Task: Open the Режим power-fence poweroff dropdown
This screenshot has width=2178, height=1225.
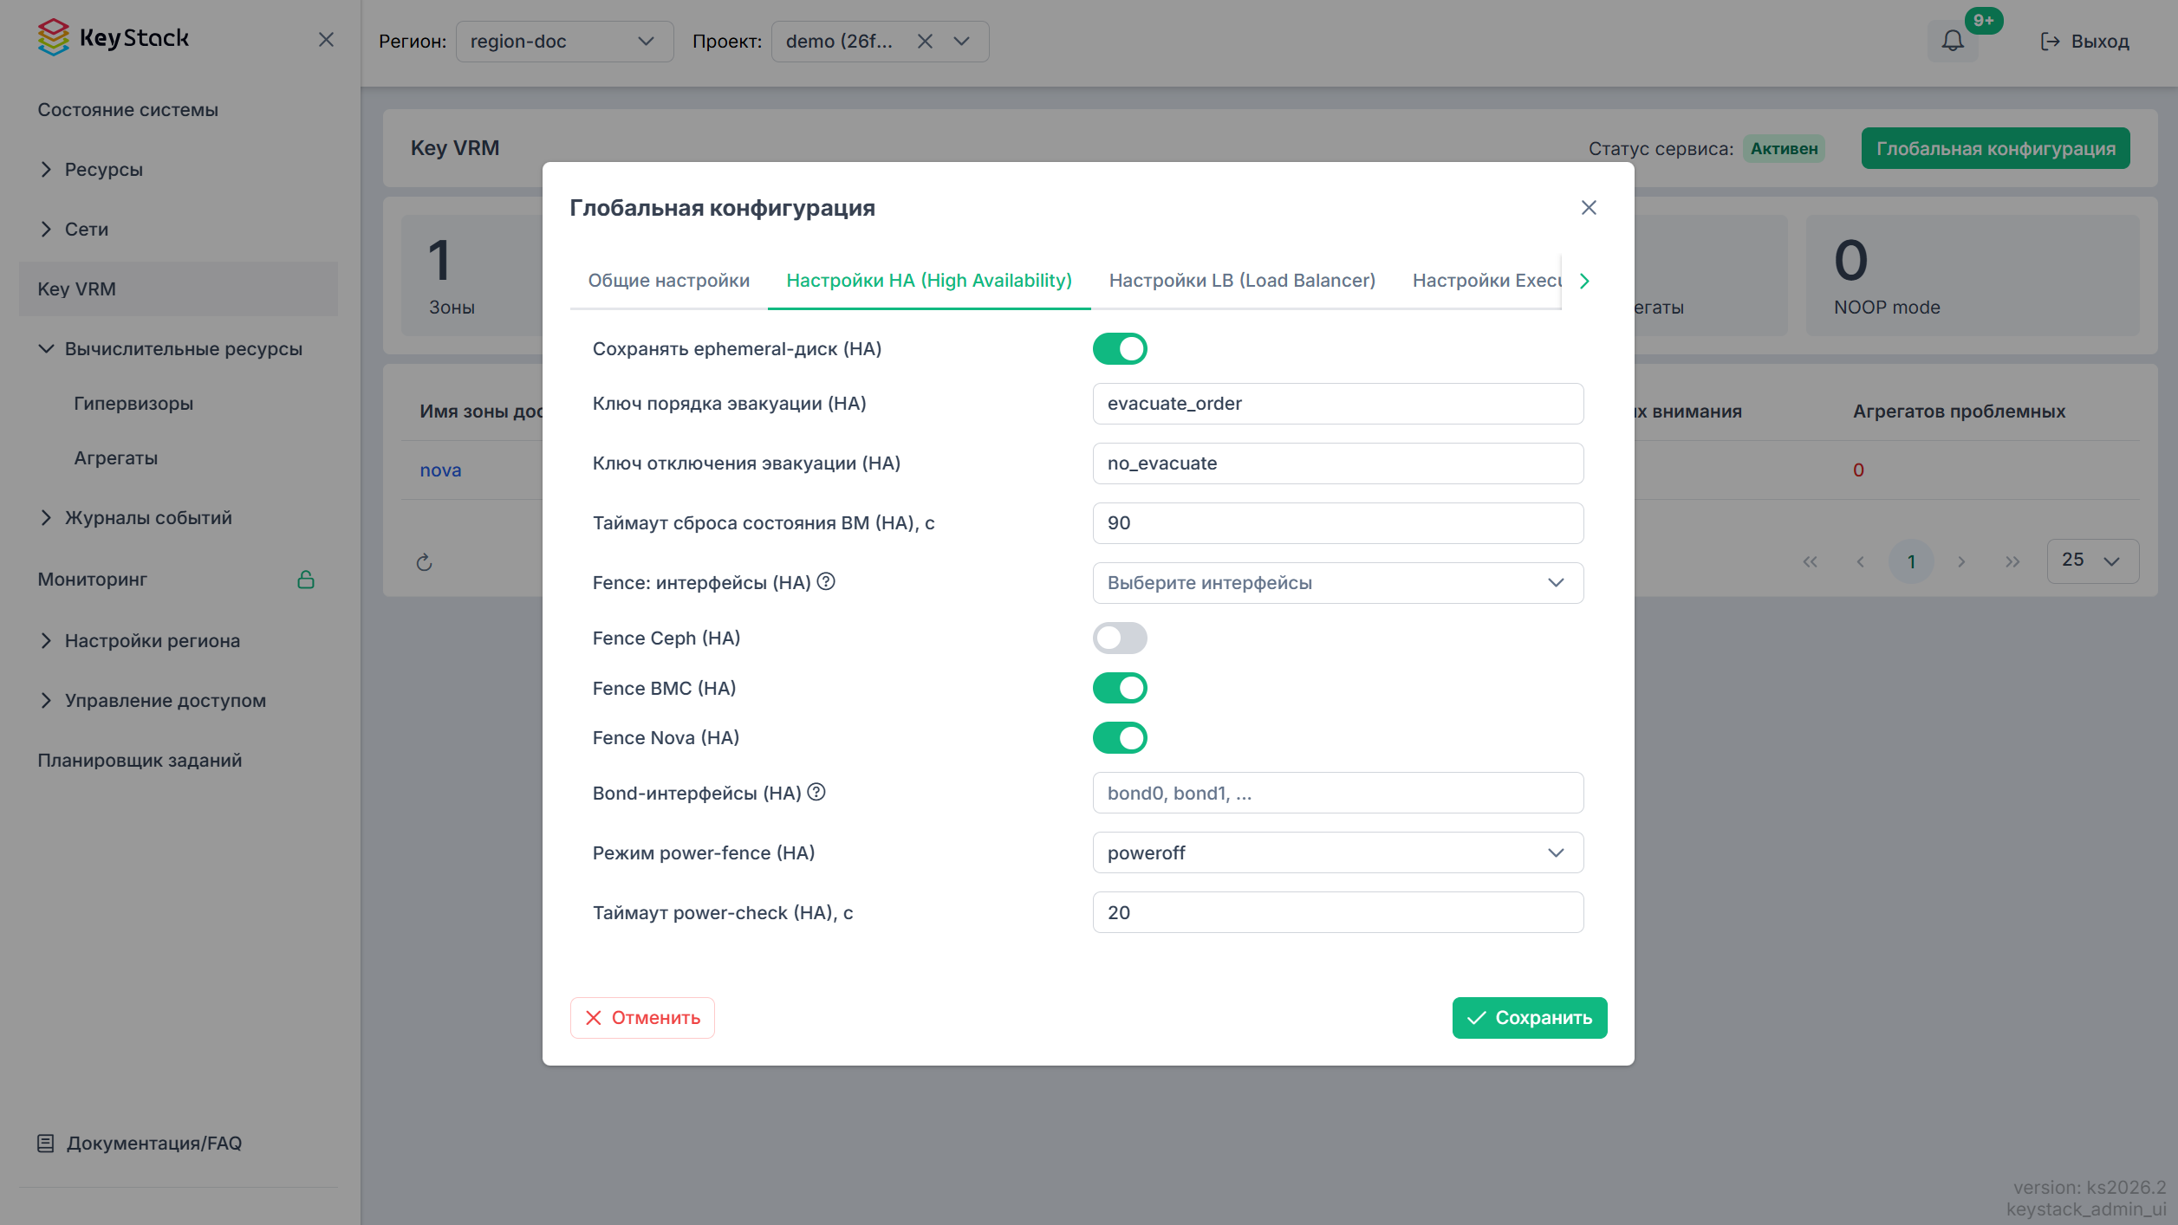Action: pyautogui.click(x=1337, y=853)
